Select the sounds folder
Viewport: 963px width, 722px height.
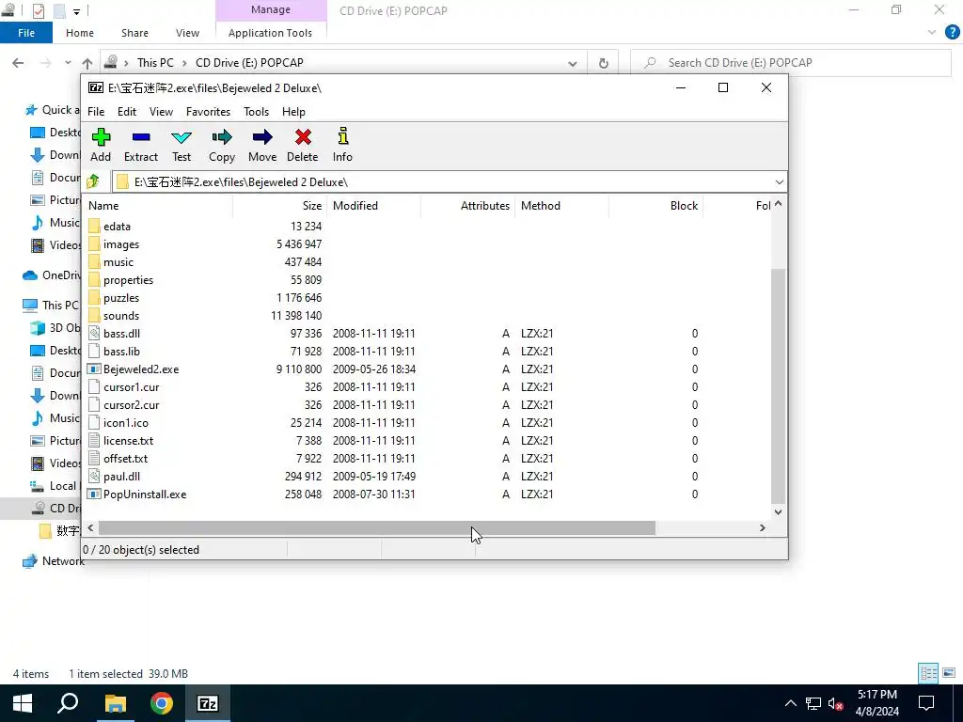pos(121,316)
